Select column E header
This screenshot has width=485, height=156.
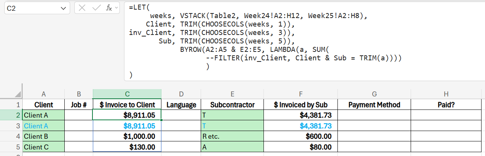click(x=232, y=95)
